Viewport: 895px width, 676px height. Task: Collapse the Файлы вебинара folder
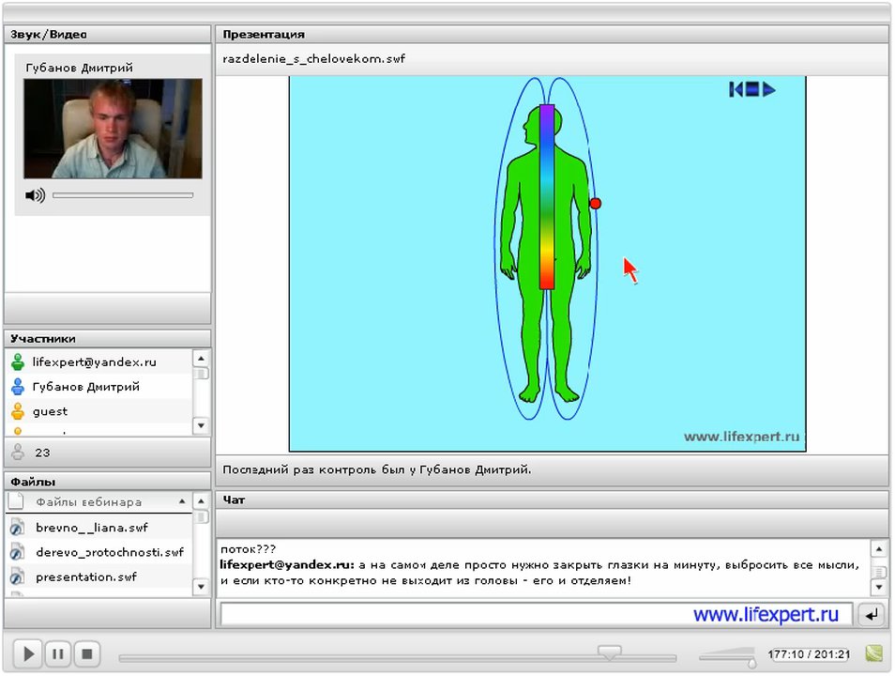pos(182,501)
